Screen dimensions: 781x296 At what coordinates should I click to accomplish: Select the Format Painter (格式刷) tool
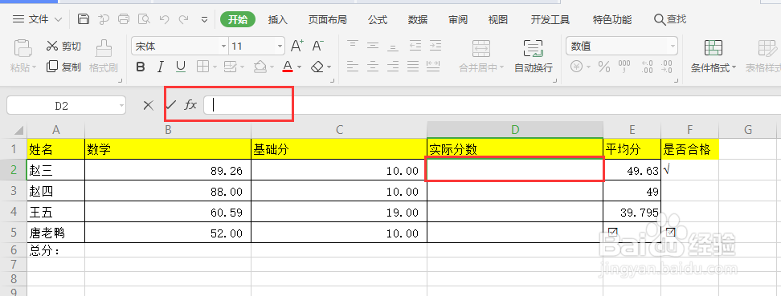[104, 56]
